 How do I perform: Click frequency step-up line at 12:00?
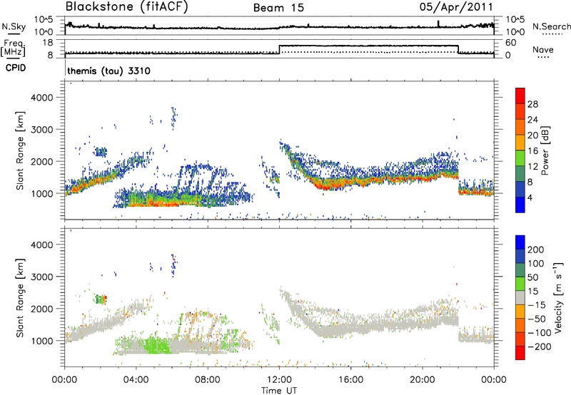point(279,50)
